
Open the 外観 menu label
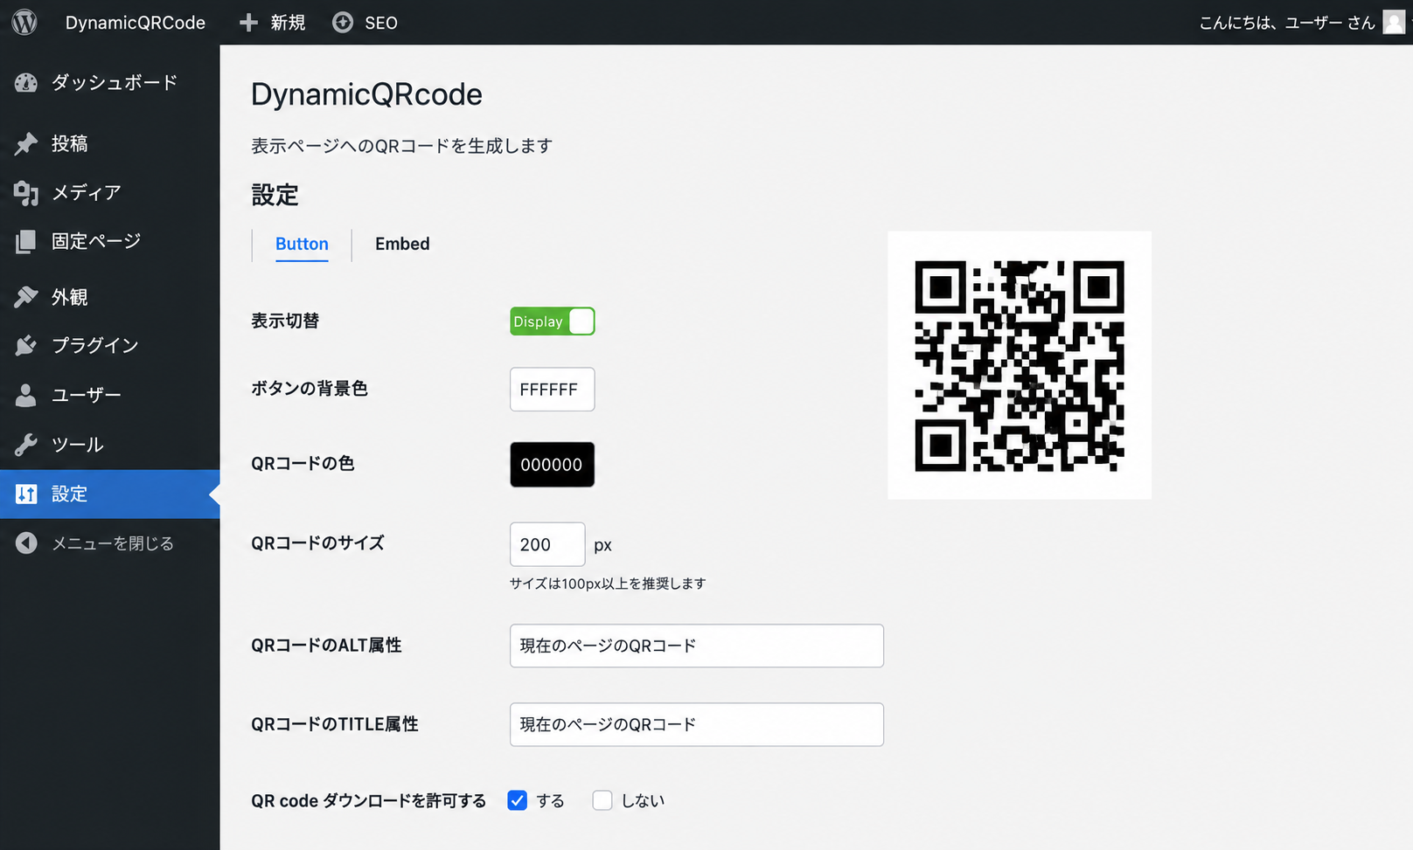[70, 297]
